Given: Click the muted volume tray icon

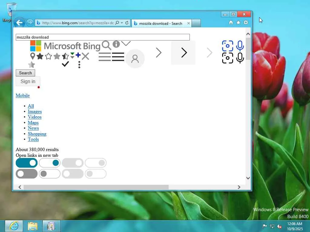Looking at the screenshot, I should 279,226.
